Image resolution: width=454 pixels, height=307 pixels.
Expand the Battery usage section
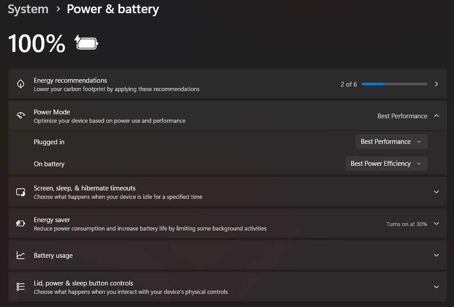[436, 255]
